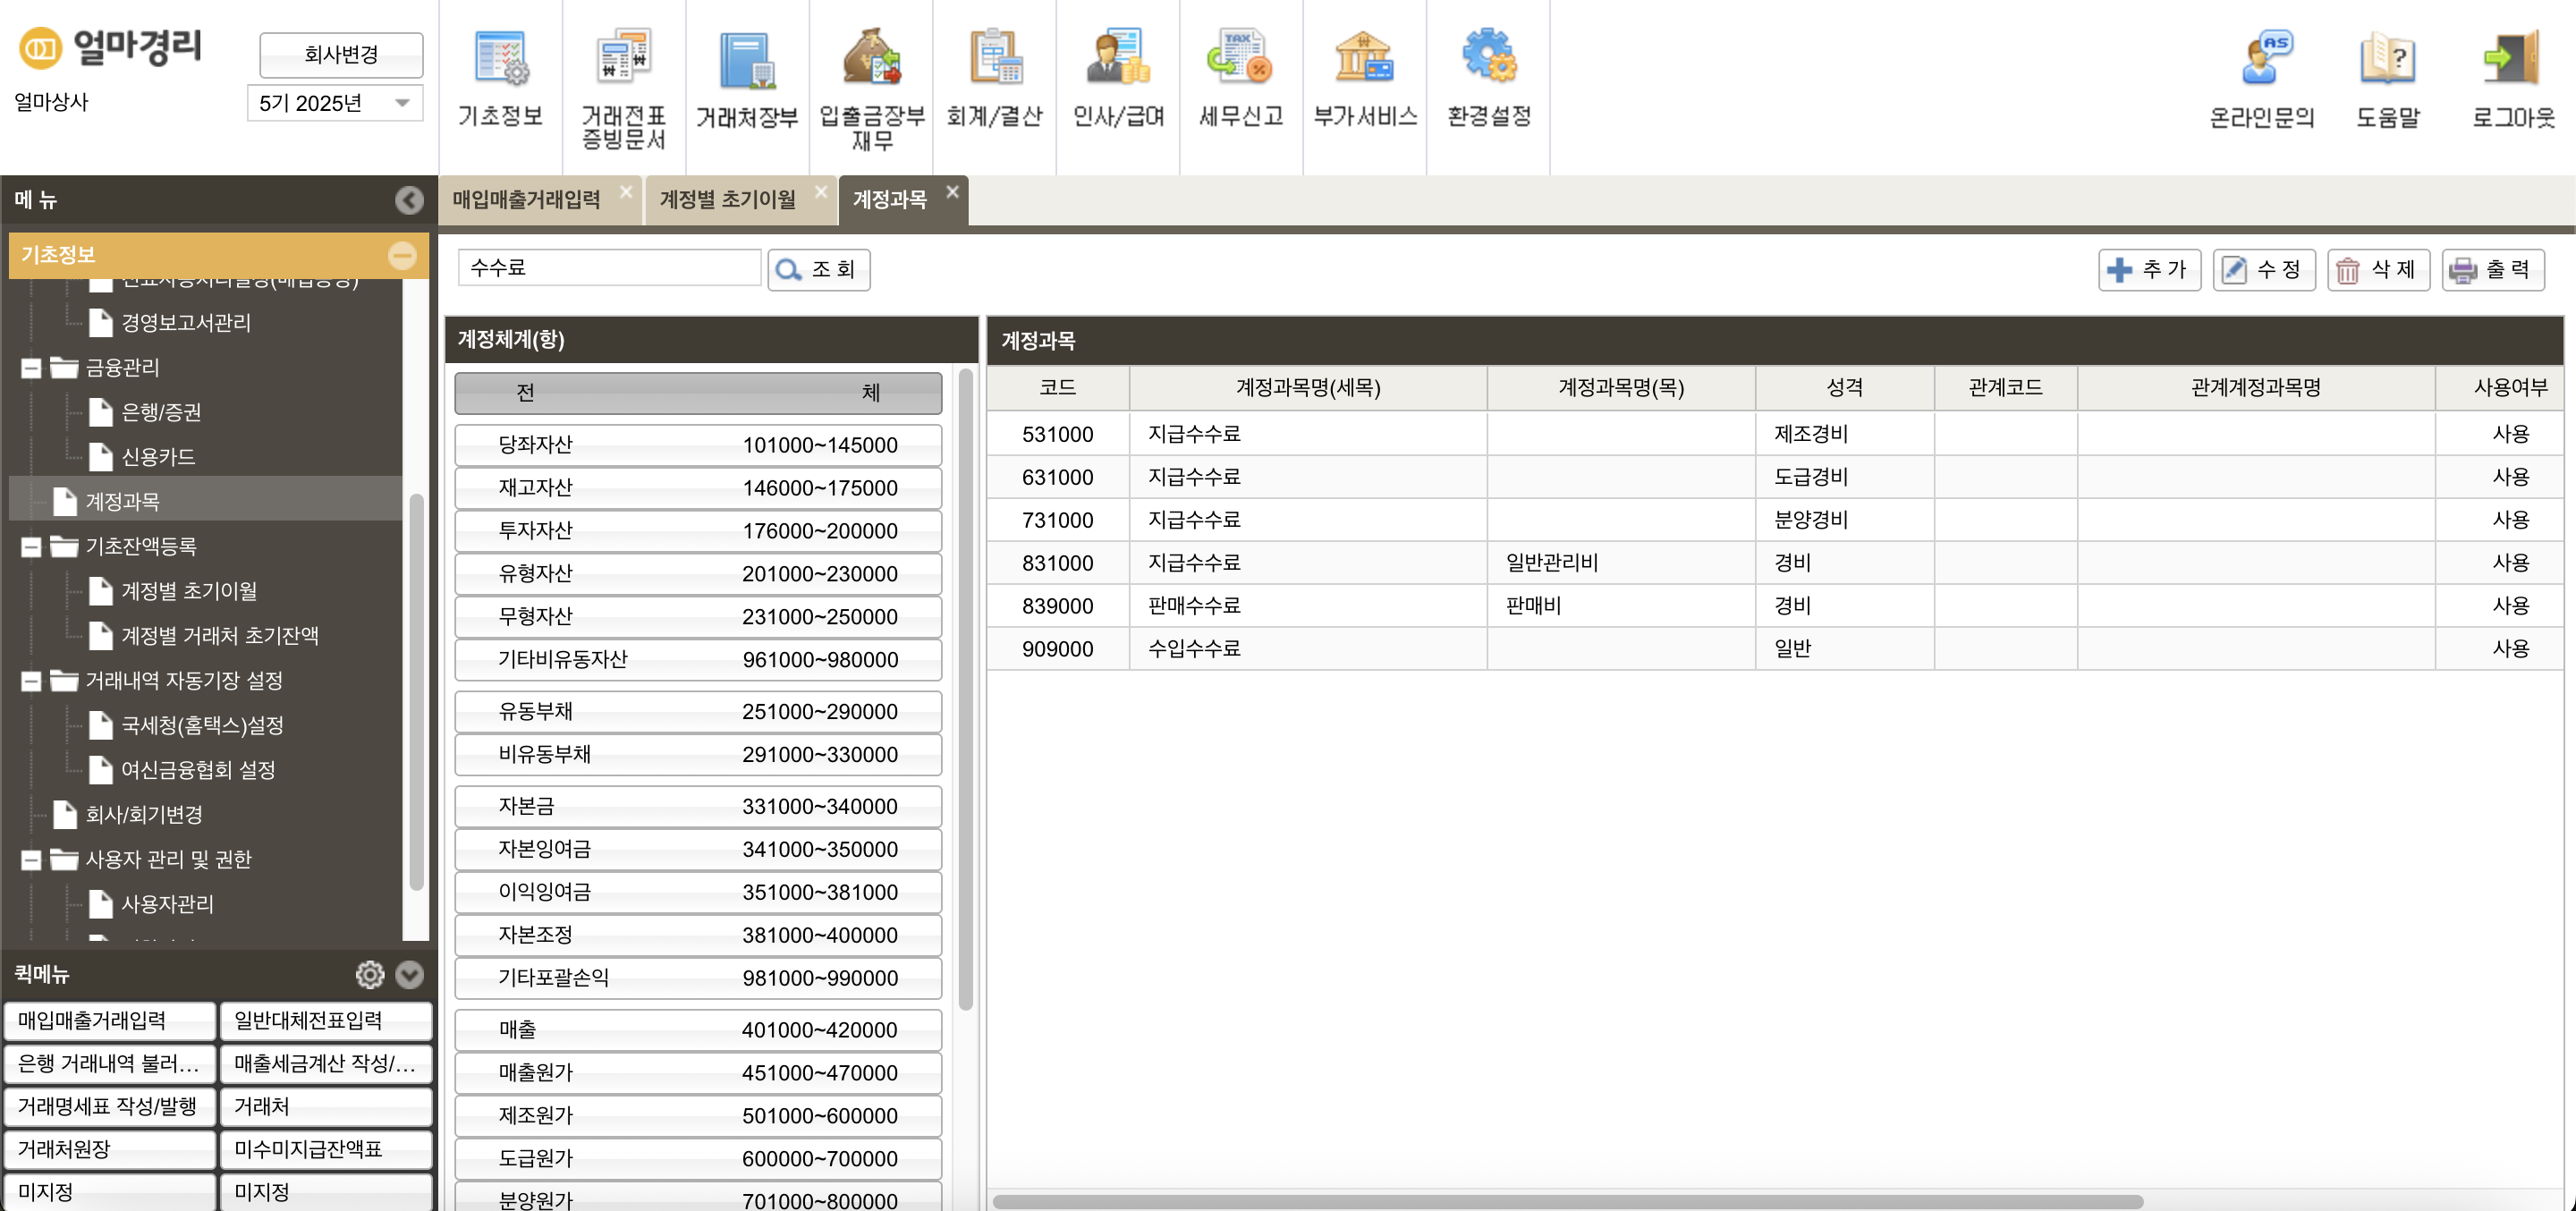Collapse the 기초잔액등록 tree folder
Viewport: 2576px width, 1211px height.
point(31,547)
